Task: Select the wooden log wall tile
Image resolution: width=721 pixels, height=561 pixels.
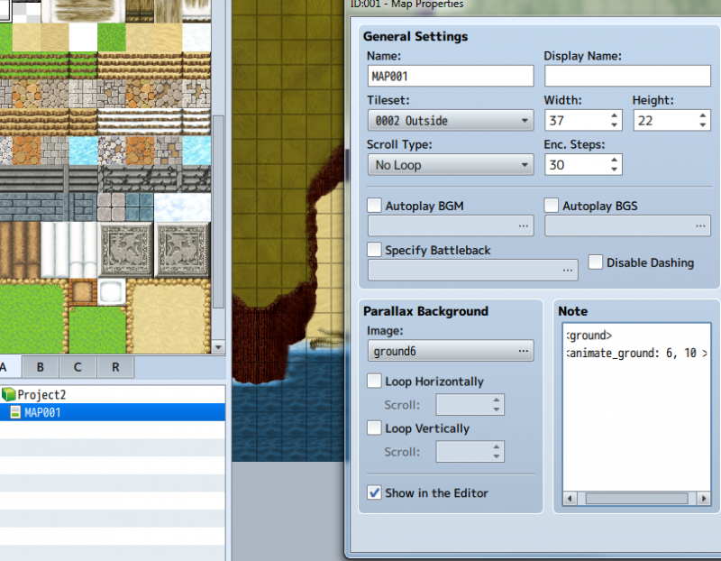Action: click(x=20, y=250)
